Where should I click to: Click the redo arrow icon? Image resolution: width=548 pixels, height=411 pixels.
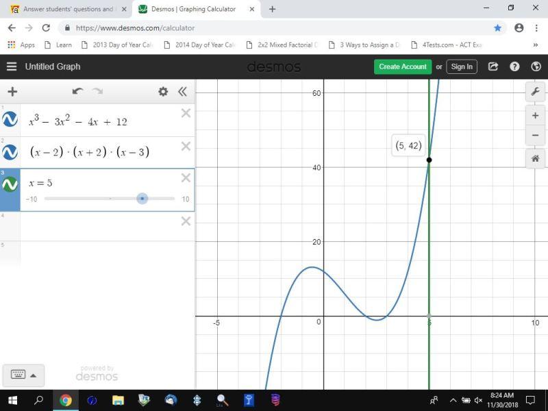[x=98, y=92]
